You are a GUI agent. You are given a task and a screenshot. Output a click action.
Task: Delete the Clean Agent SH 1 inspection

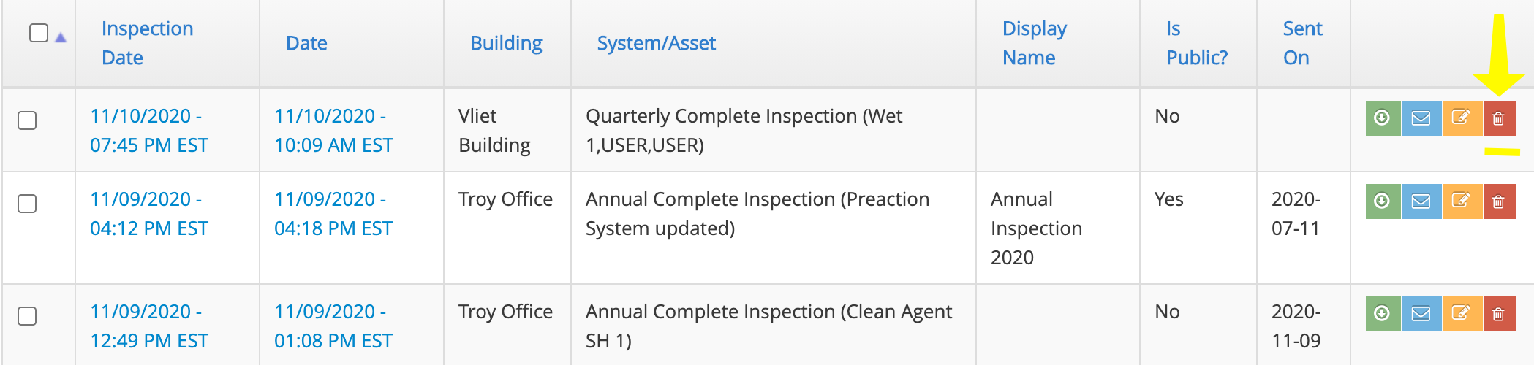point(1500,314)
